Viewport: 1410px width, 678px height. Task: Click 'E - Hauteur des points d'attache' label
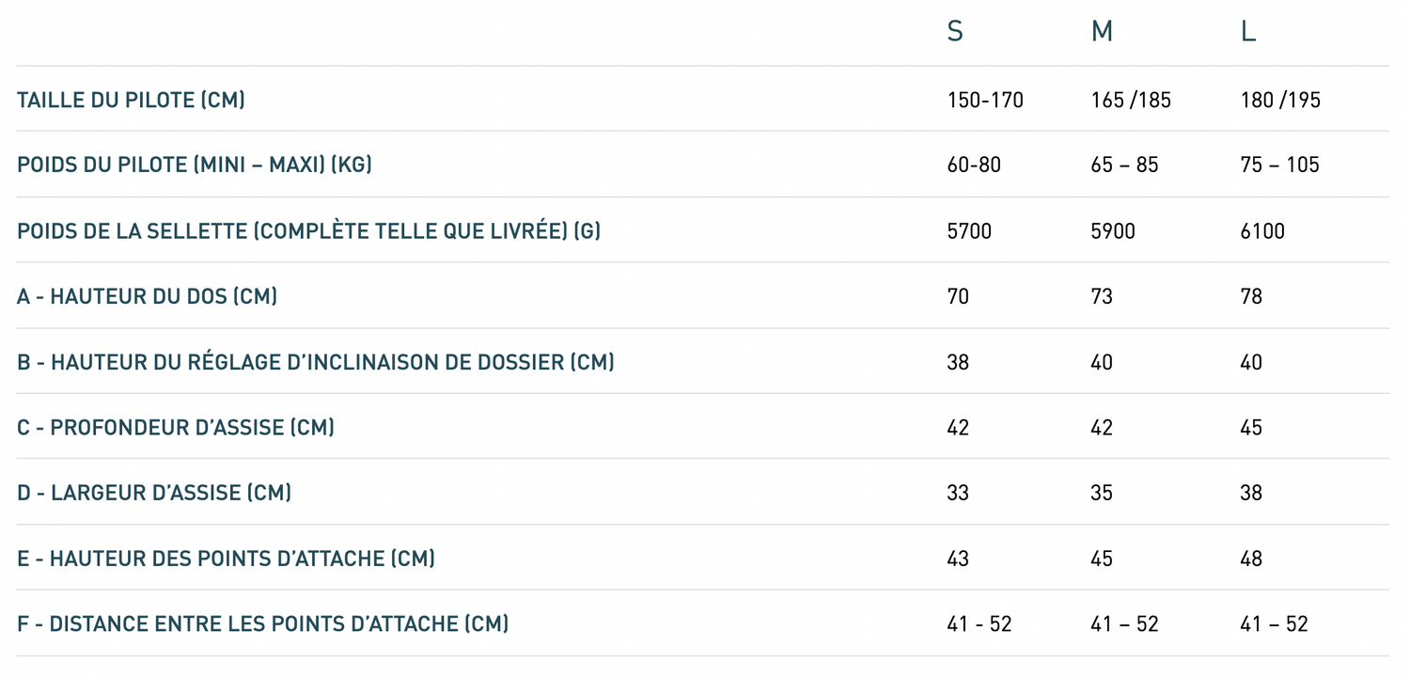(x=226, y=559)
